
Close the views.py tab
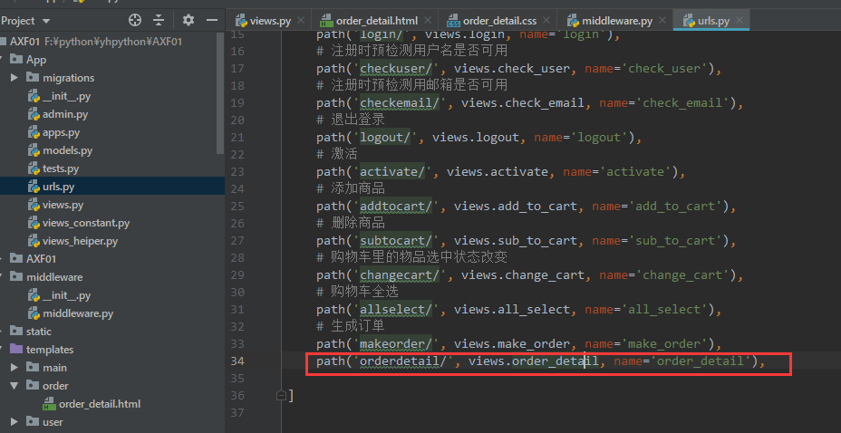301,20
